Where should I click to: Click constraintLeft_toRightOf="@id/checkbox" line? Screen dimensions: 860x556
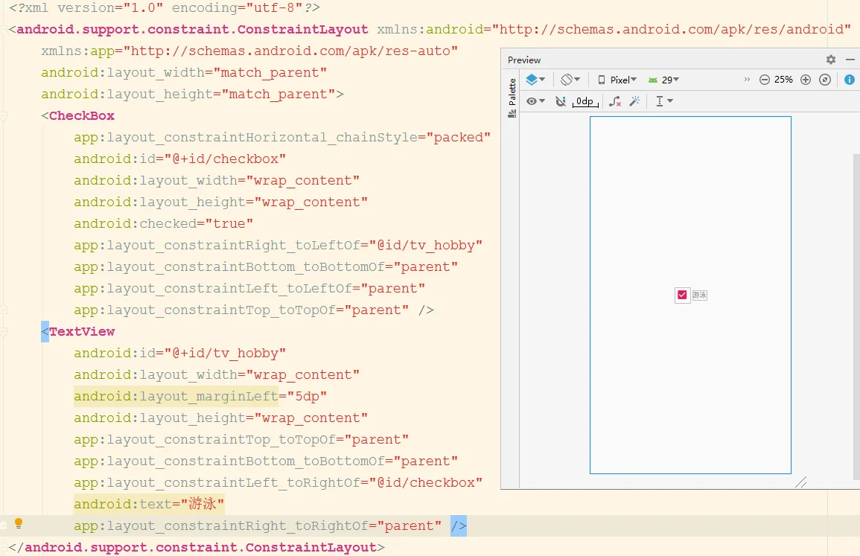click(278, 482)
